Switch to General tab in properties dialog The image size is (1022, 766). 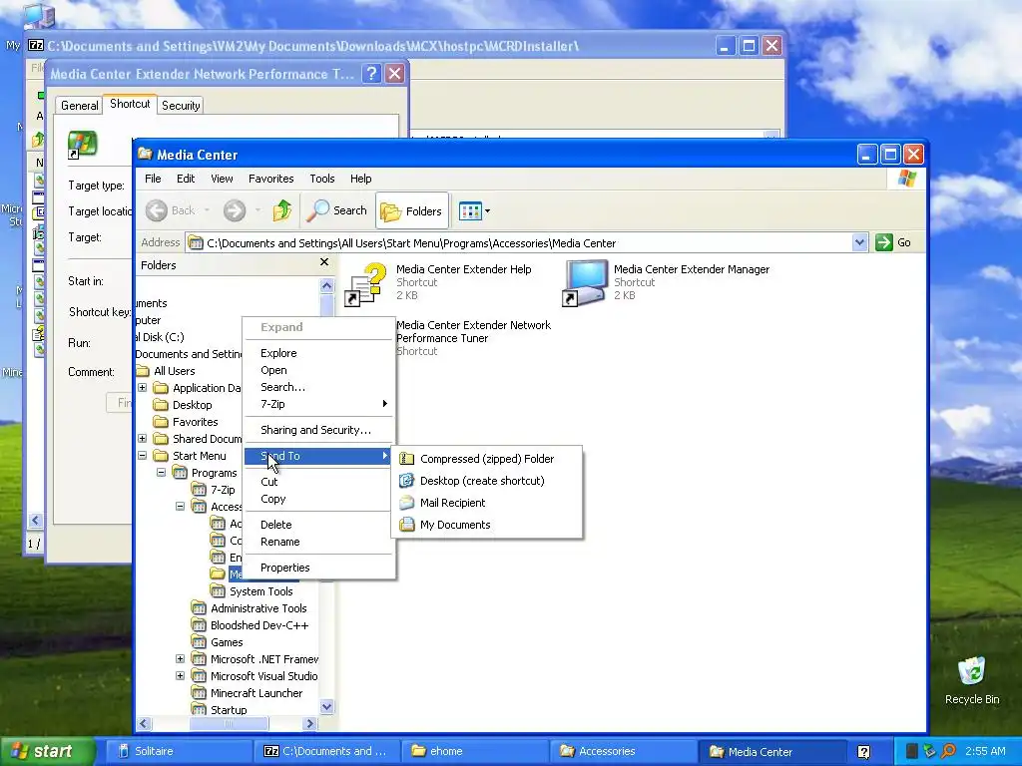(x=80, y=106)
